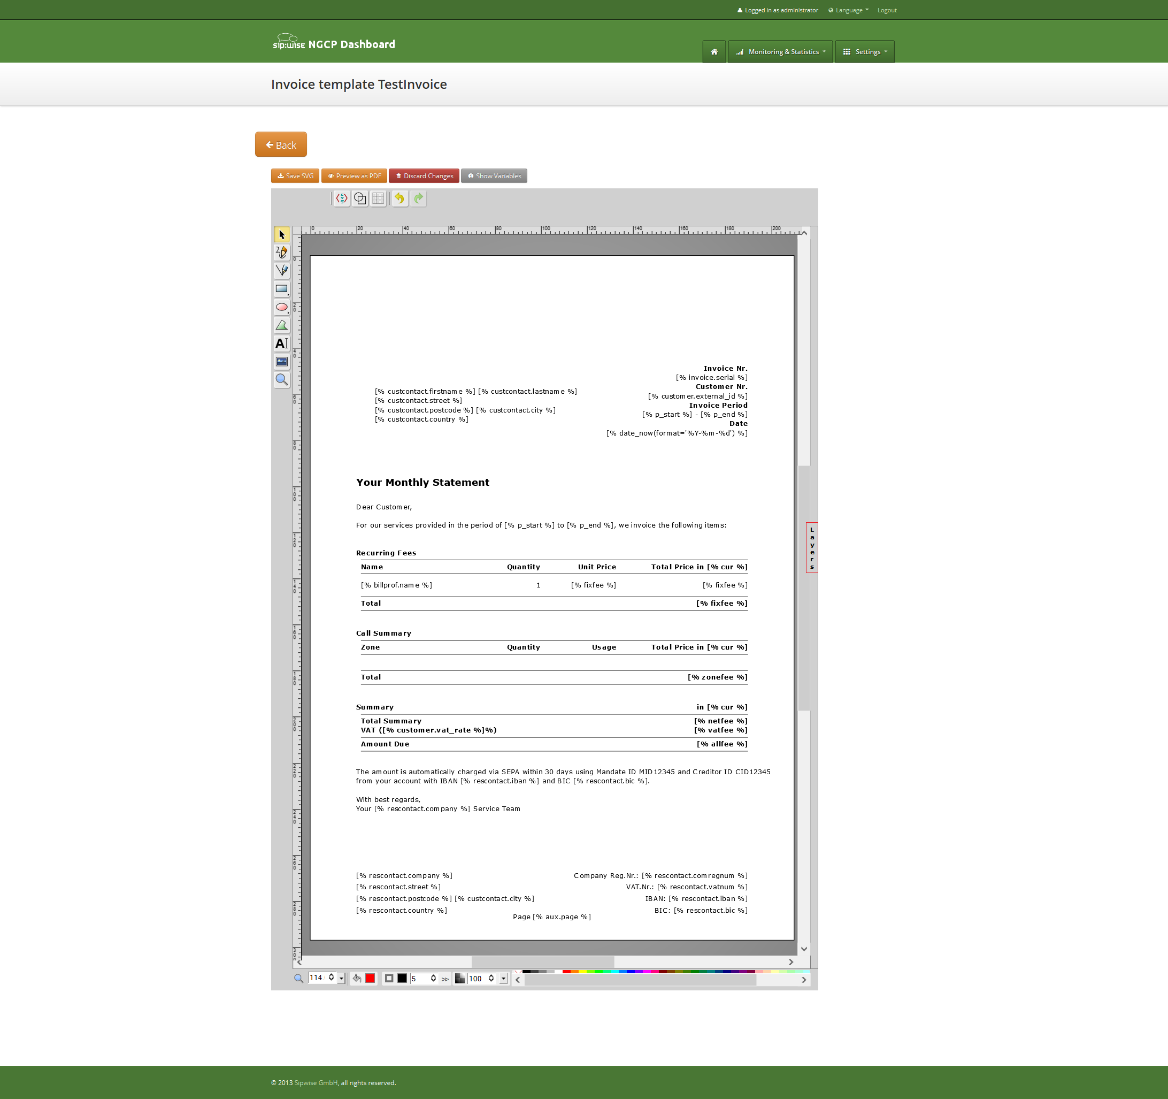
Task: Click the Back button
Action: click(x=281, y=144)
